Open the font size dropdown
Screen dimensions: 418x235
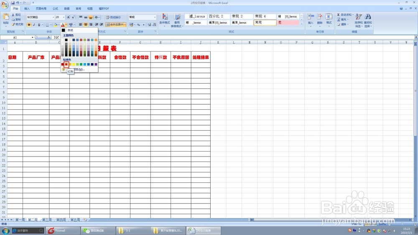click(64, 17)
